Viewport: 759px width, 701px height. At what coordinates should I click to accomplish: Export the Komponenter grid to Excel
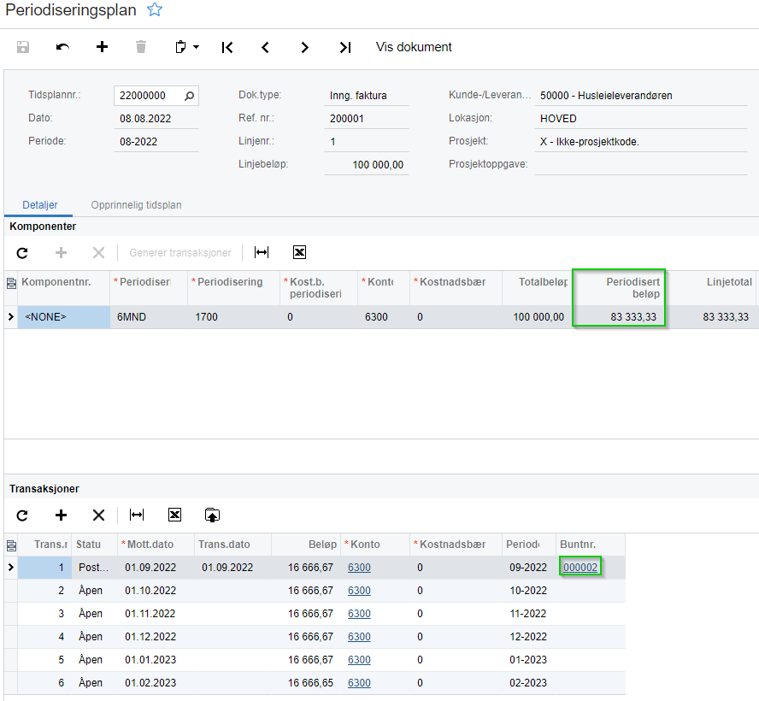click(x=299, y=252)
